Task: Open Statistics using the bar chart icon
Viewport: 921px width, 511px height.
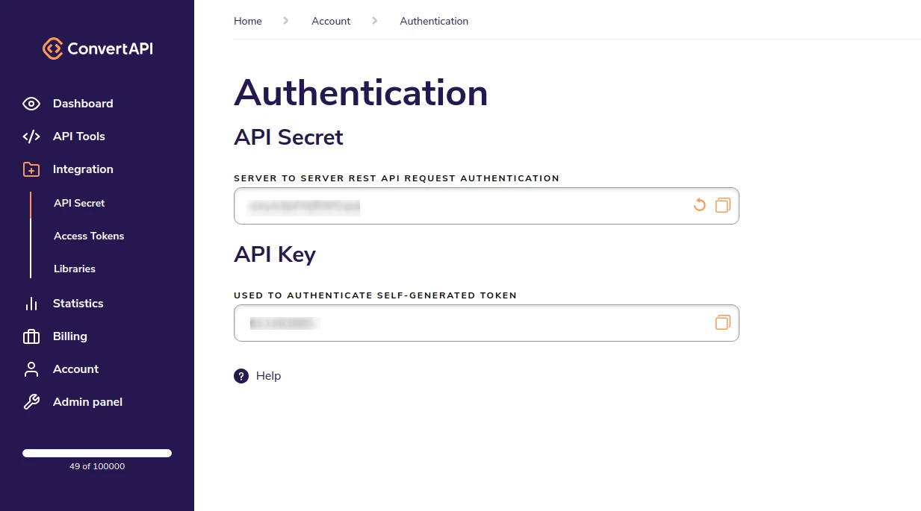Action: 31,304
